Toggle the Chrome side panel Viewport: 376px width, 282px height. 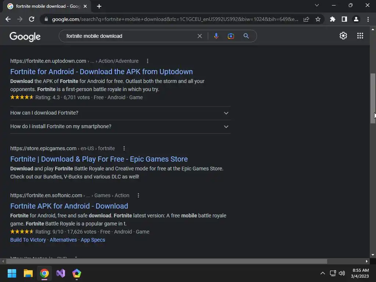[x=344, y=19]
